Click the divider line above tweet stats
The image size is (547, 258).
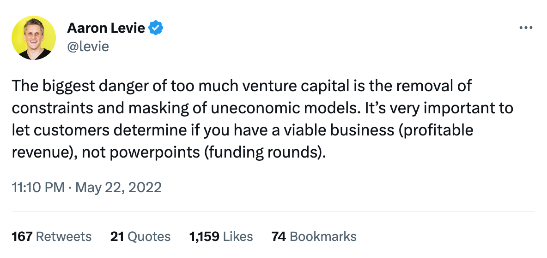point(273,211)
